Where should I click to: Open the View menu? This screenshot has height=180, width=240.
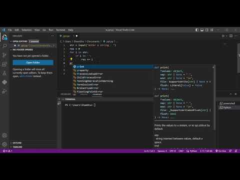37,30
